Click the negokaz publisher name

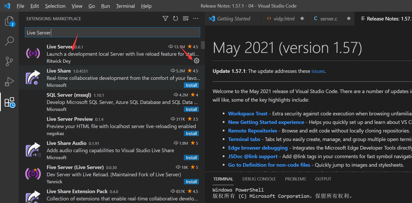(x=55, y=134)
